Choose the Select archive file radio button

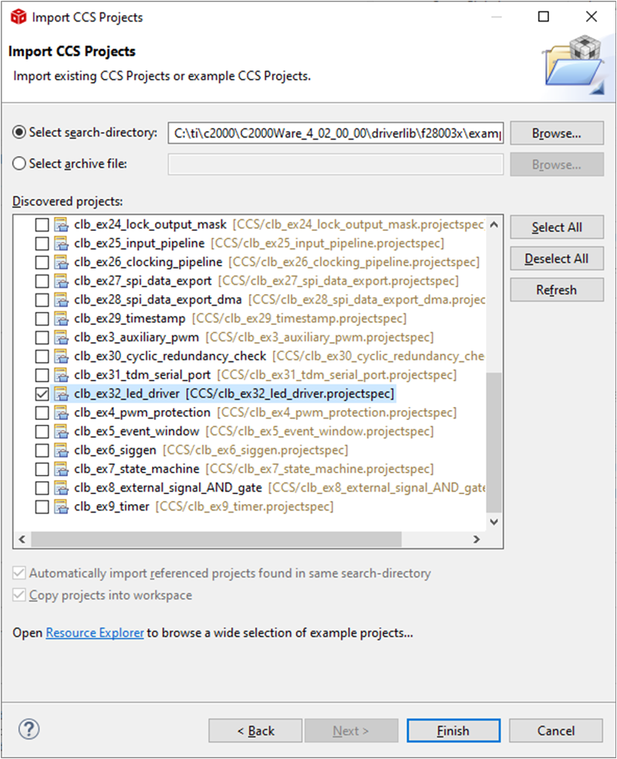(19, 164)
